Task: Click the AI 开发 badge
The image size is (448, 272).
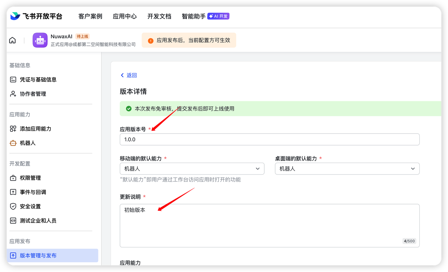Action: coord(218,16)
